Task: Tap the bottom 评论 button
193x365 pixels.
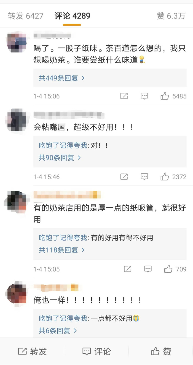Action: pyautogui.click(x=96, y=351)
